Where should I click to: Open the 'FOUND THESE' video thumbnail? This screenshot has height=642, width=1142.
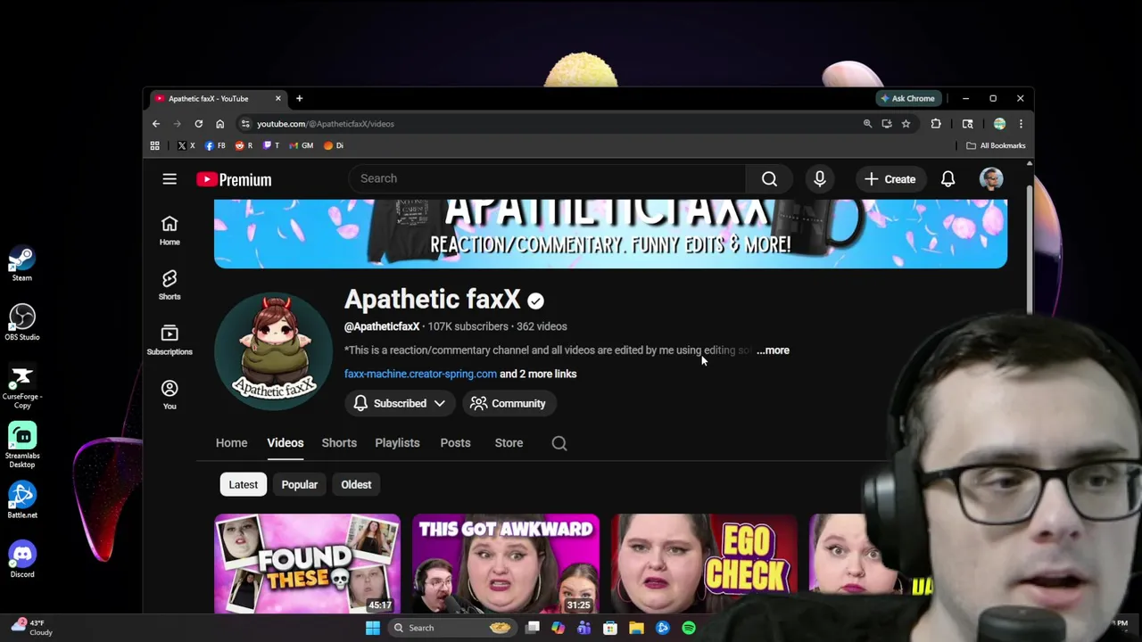click(308, 564)
